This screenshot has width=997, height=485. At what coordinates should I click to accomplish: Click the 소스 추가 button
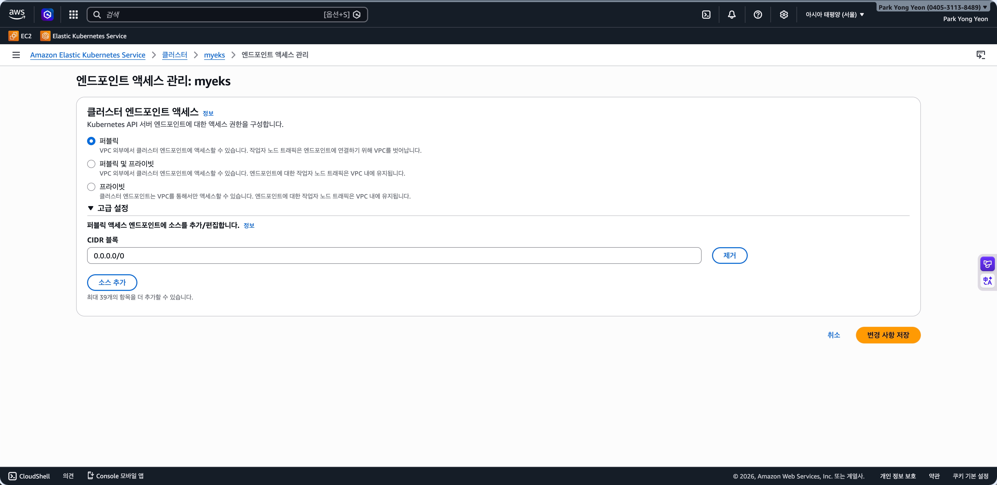(112, 282)
